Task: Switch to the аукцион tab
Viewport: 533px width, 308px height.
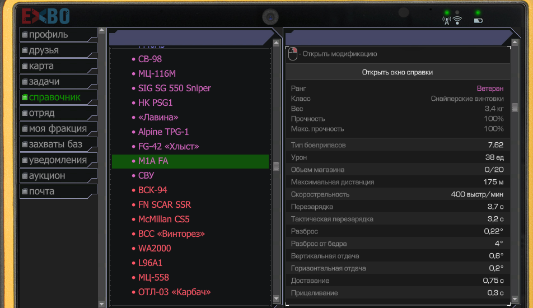Action: pos(58,176)
